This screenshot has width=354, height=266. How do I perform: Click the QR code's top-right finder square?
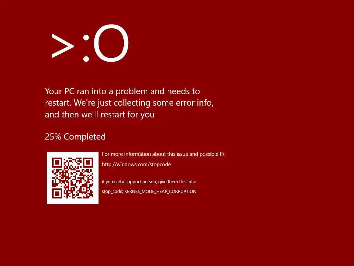pyautogui.click(x=88, y=163)
